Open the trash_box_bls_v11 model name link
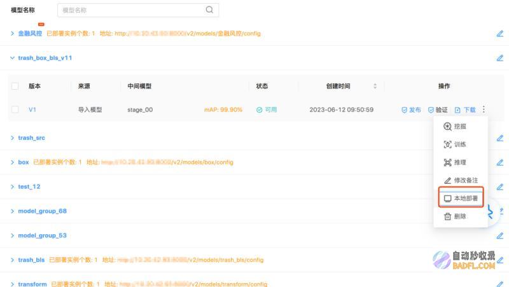The image size is (509, 287). coord(45,58)
